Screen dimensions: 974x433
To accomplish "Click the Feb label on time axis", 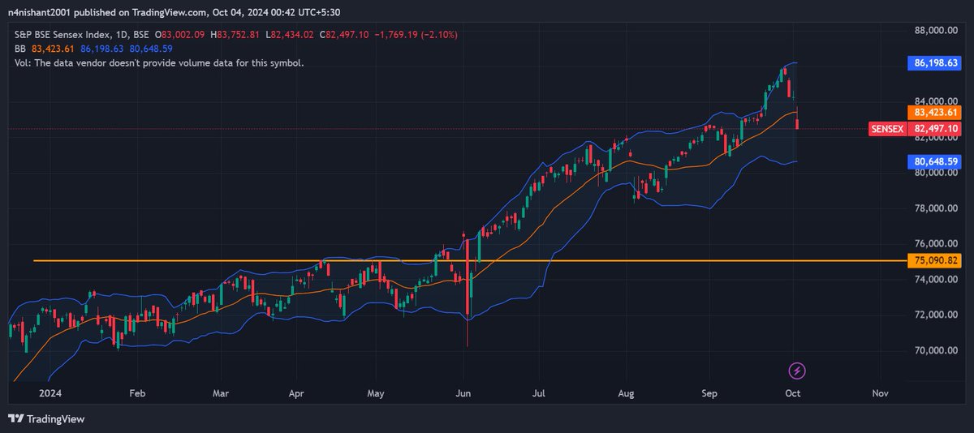I will (x=136, y=393).
